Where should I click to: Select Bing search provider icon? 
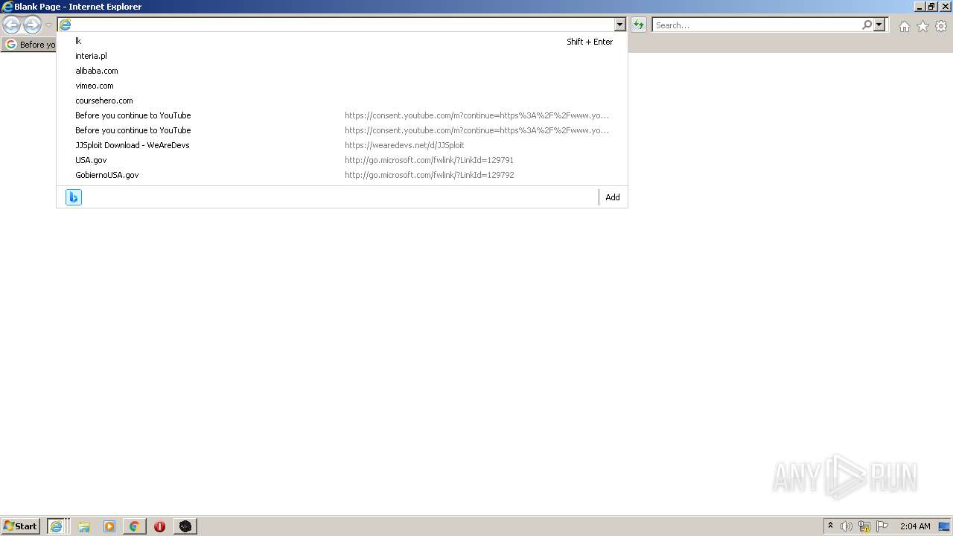point(74,197)
